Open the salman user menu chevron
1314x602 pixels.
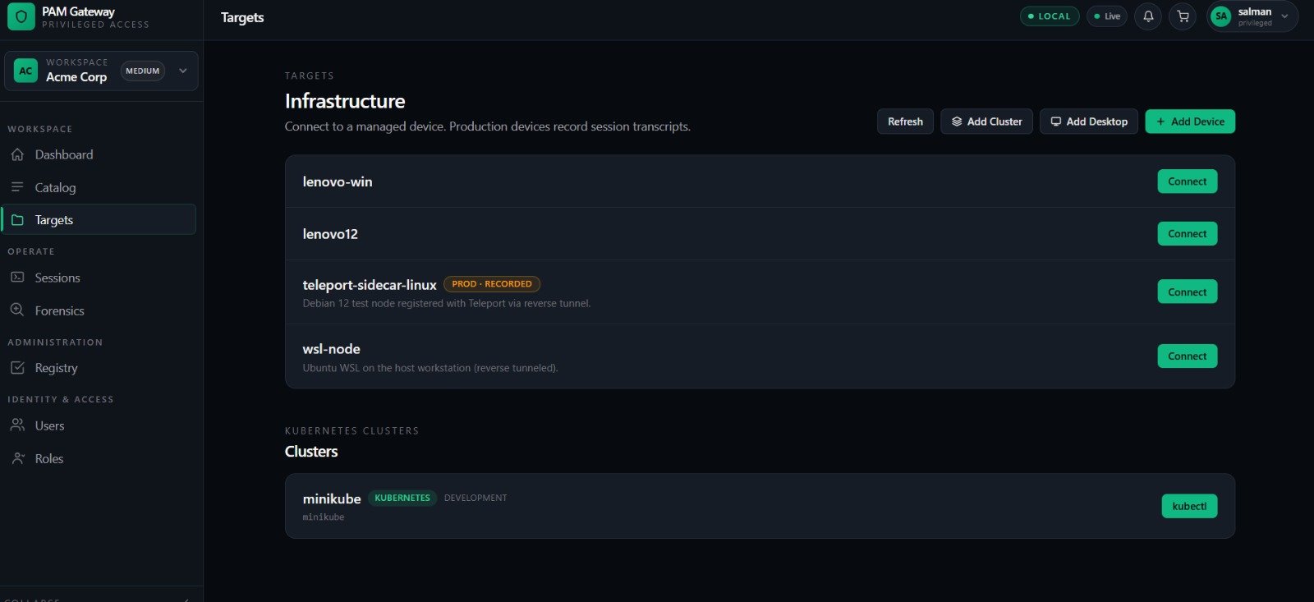pos(1284,16)
